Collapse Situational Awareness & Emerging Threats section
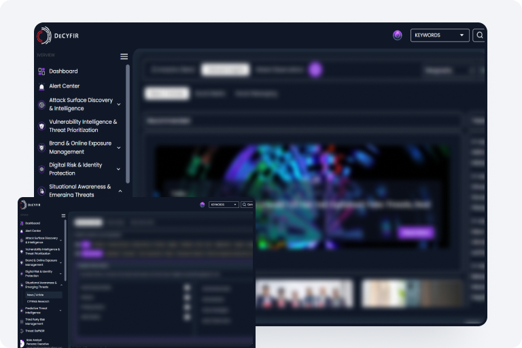The image size is (522, 348). [120, 191]
